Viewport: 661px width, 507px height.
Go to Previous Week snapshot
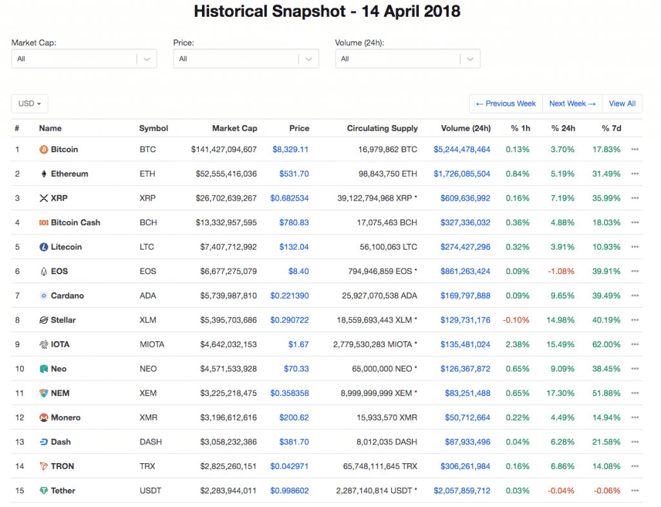click(506, 104)
